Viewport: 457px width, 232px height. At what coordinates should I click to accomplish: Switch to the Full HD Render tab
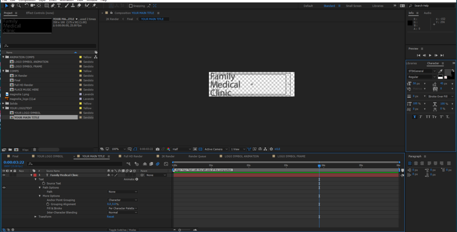(133, 157)
